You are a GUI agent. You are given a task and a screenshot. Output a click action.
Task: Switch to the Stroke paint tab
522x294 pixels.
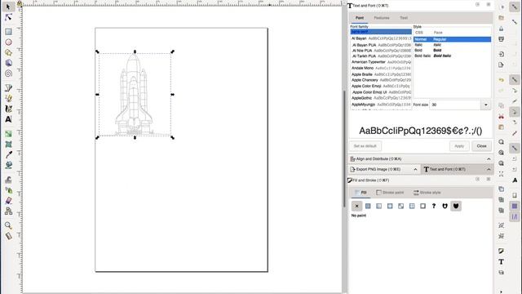point(390,193)
